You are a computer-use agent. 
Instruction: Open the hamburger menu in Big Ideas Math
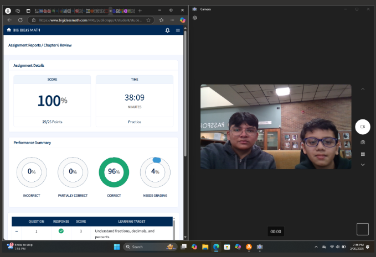[178, 30]
